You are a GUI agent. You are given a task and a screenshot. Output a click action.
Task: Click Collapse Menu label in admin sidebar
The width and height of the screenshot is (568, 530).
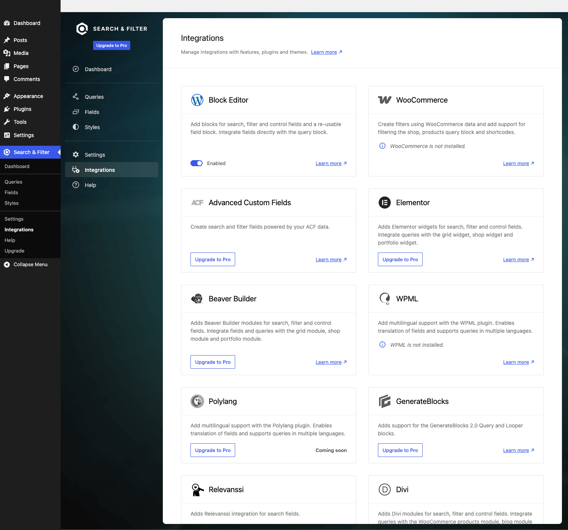point(31,265)
